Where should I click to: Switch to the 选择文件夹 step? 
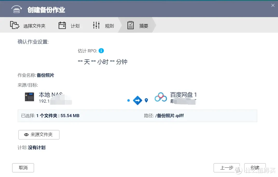[x=29, y=25]
